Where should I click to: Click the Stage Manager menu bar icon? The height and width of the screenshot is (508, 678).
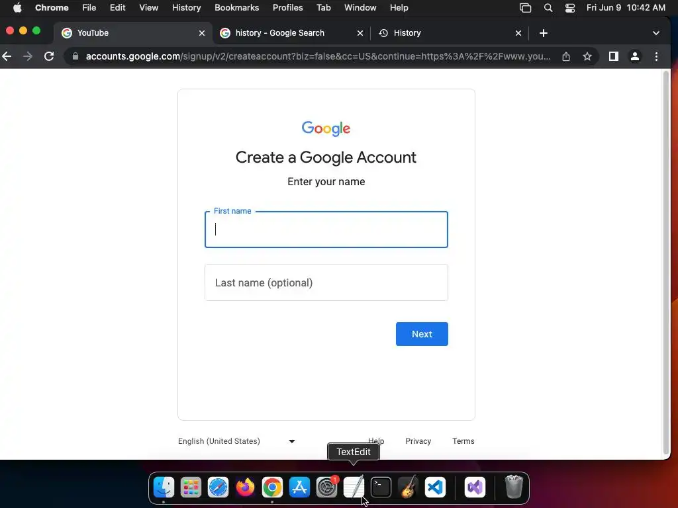(x=525, y=7)
